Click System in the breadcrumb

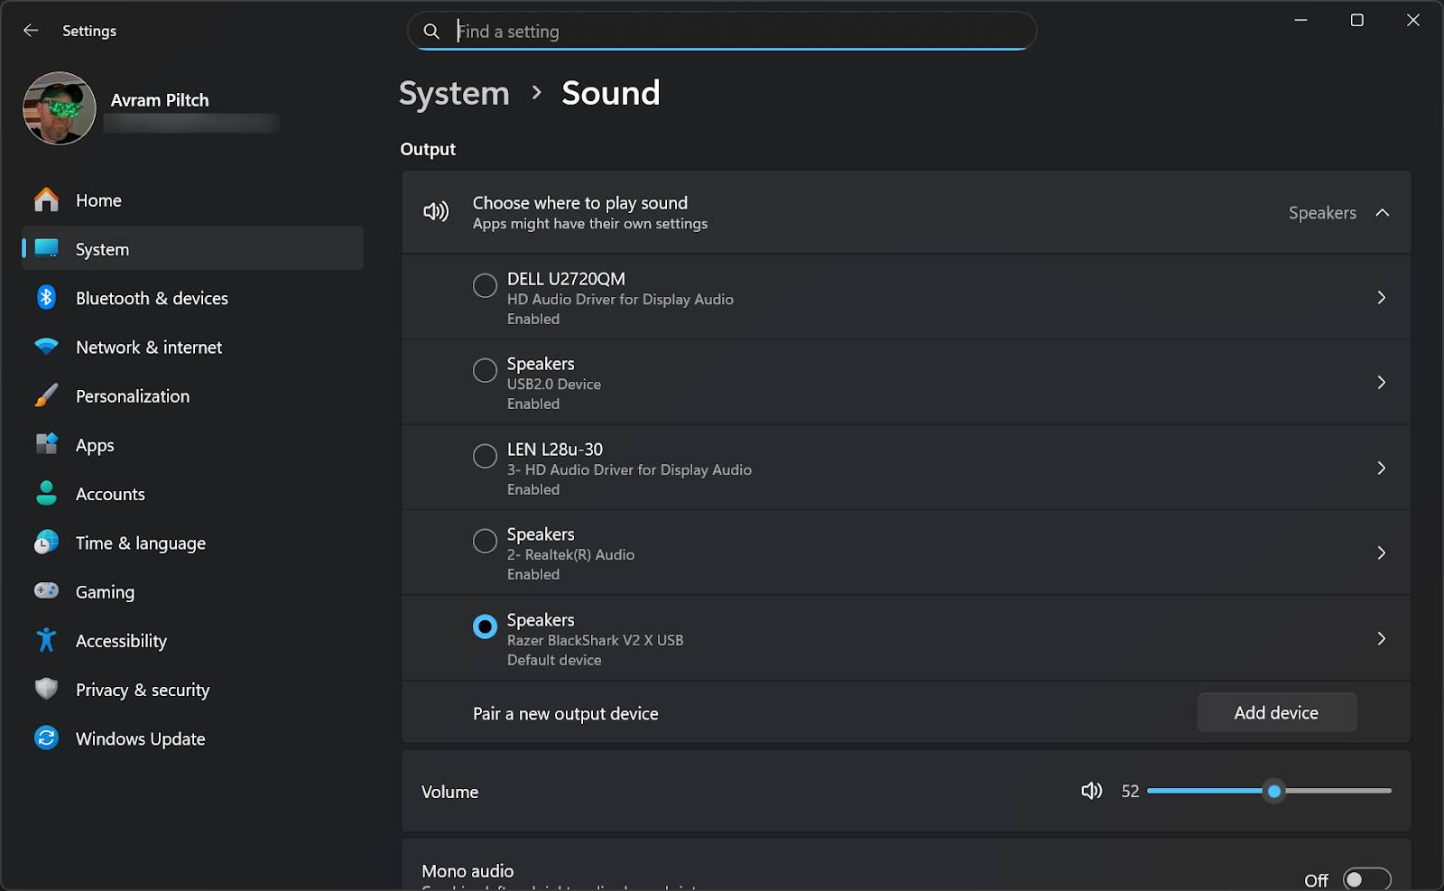coord(454,93)
